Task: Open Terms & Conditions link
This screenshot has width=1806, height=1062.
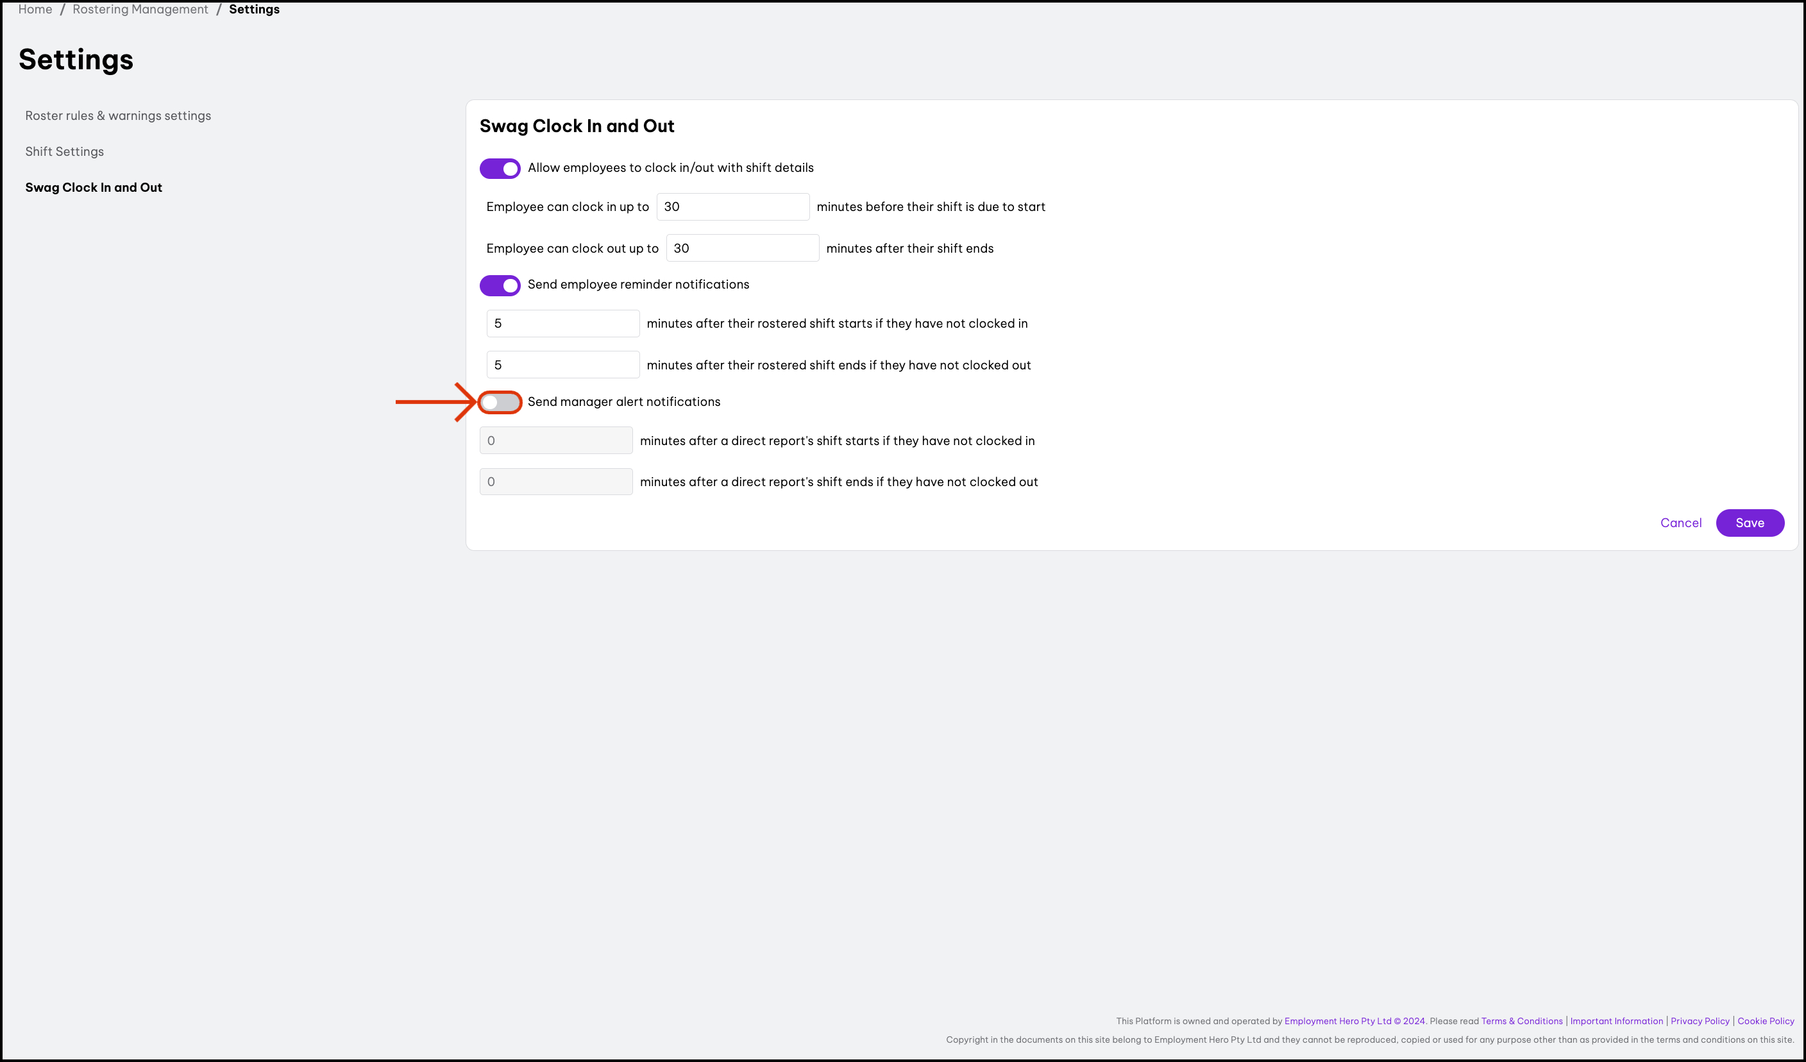Action: pos(1522,1021)
